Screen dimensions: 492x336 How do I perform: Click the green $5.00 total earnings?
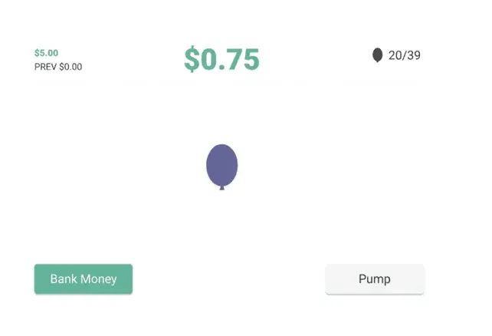tap(47, 53)
